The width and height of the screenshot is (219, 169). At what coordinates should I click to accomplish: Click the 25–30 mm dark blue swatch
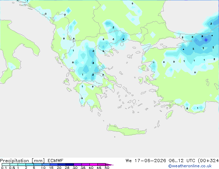coord(70,165)
